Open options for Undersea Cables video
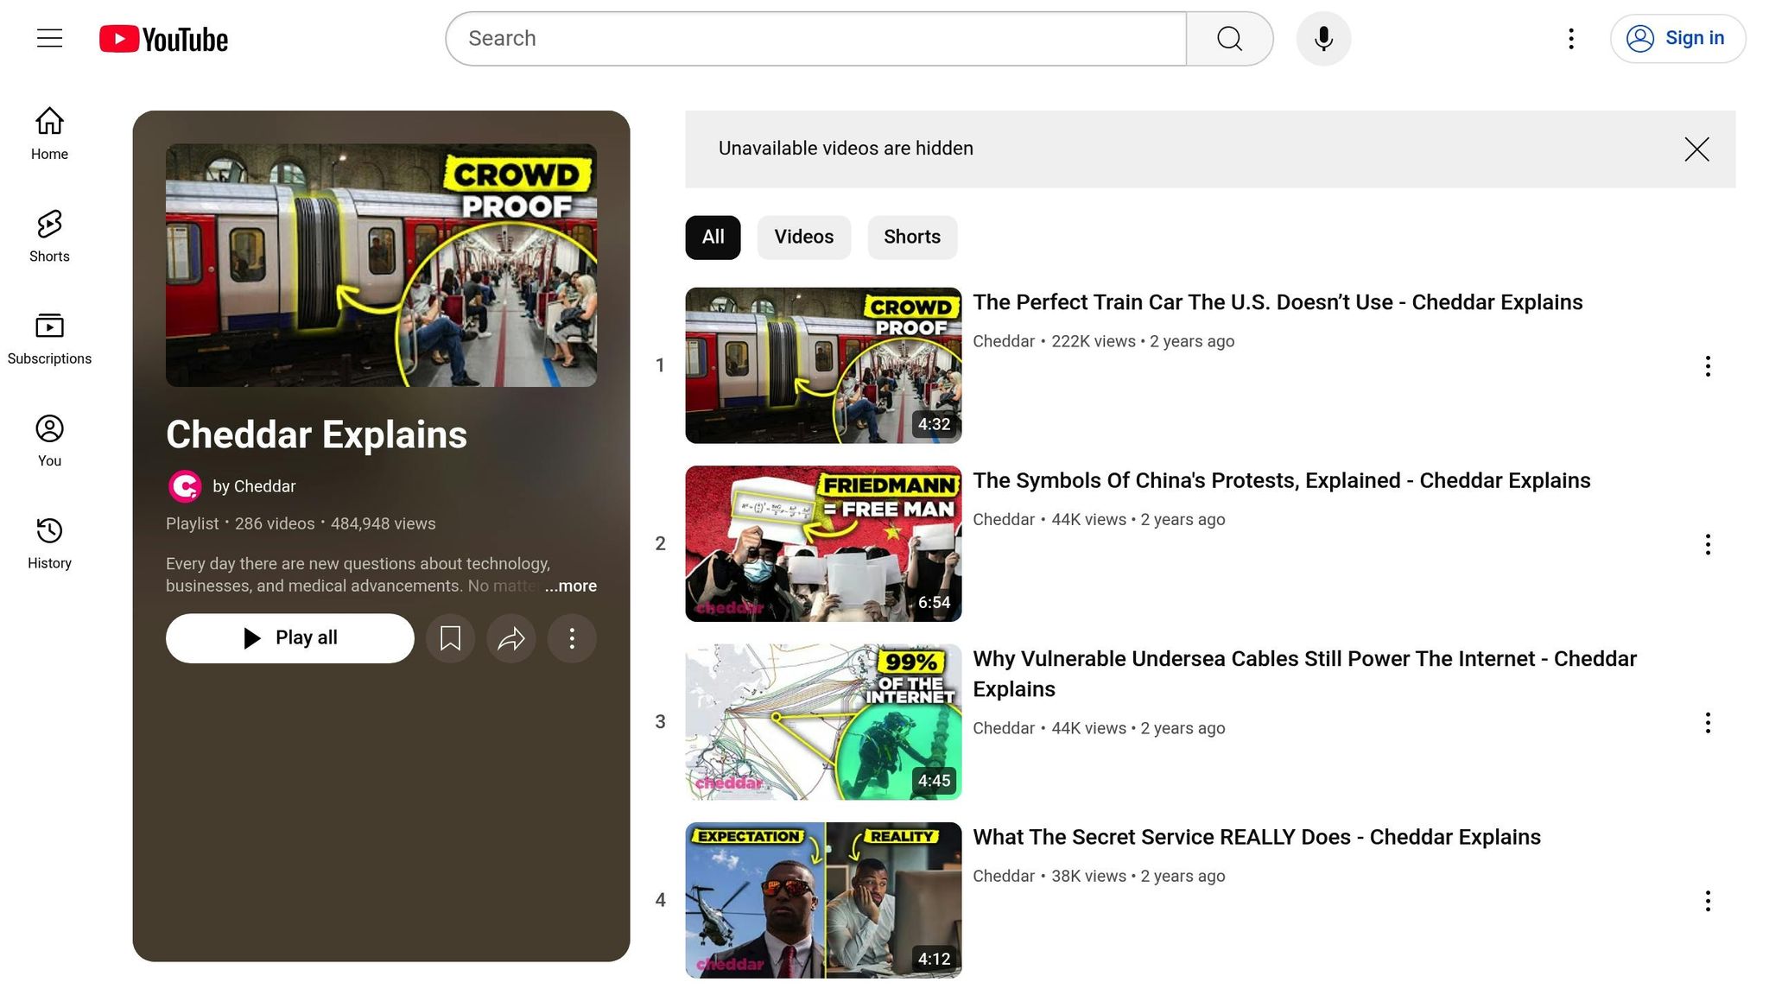This screenshot has width=1769, height=995. point(1707,723)
